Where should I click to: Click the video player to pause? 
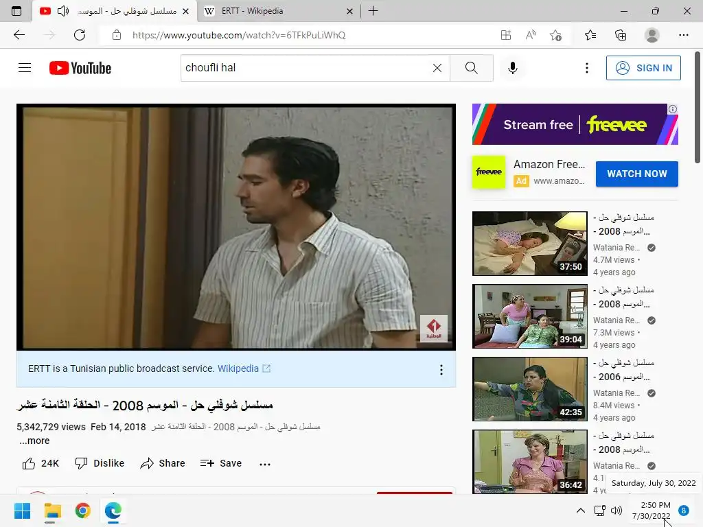tap(236, 226)
